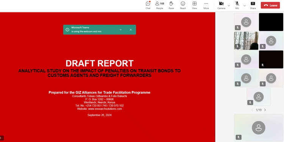284x142 pixels.
Task: Unmute the Mic
Action: click(x=237, y=5)
